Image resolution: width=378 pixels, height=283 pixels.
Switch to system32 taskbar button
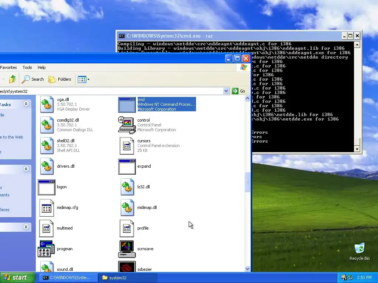click(x=128, y=278)
